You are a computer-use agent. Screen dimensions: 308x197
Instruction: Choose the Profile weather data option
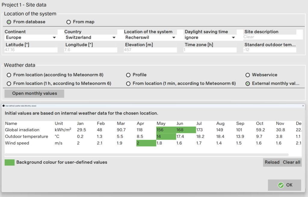pyautogui.click(x=128, y=75)
